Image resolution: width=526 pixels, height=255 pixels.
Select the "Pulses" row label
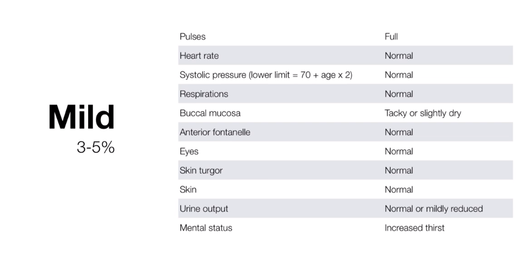click(193, 36)
